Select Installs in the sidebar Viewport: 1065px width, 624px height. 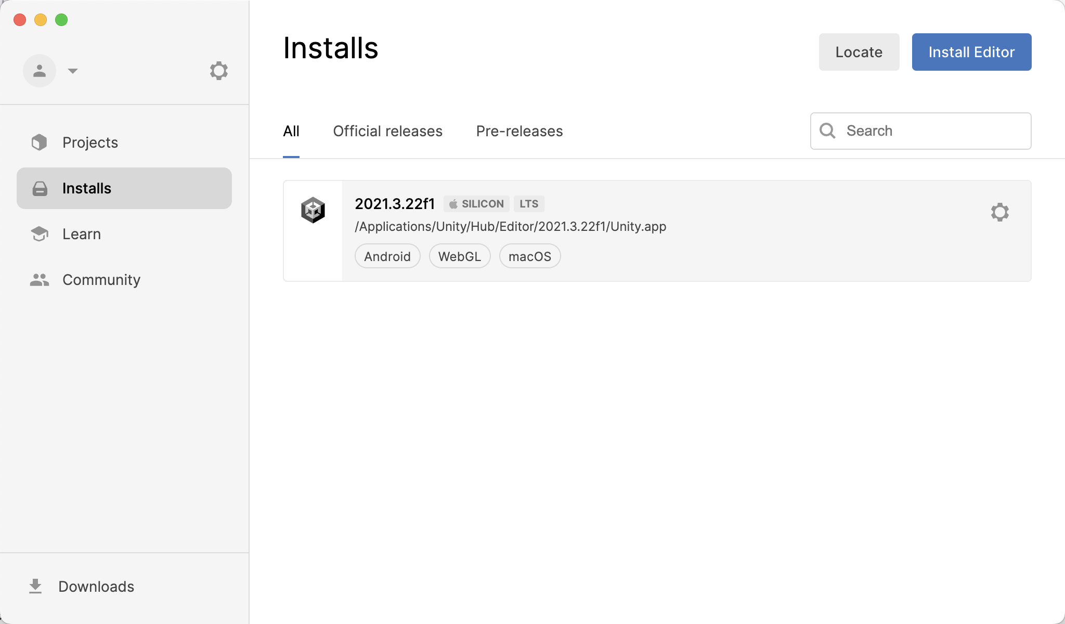(x=124, y=188)
